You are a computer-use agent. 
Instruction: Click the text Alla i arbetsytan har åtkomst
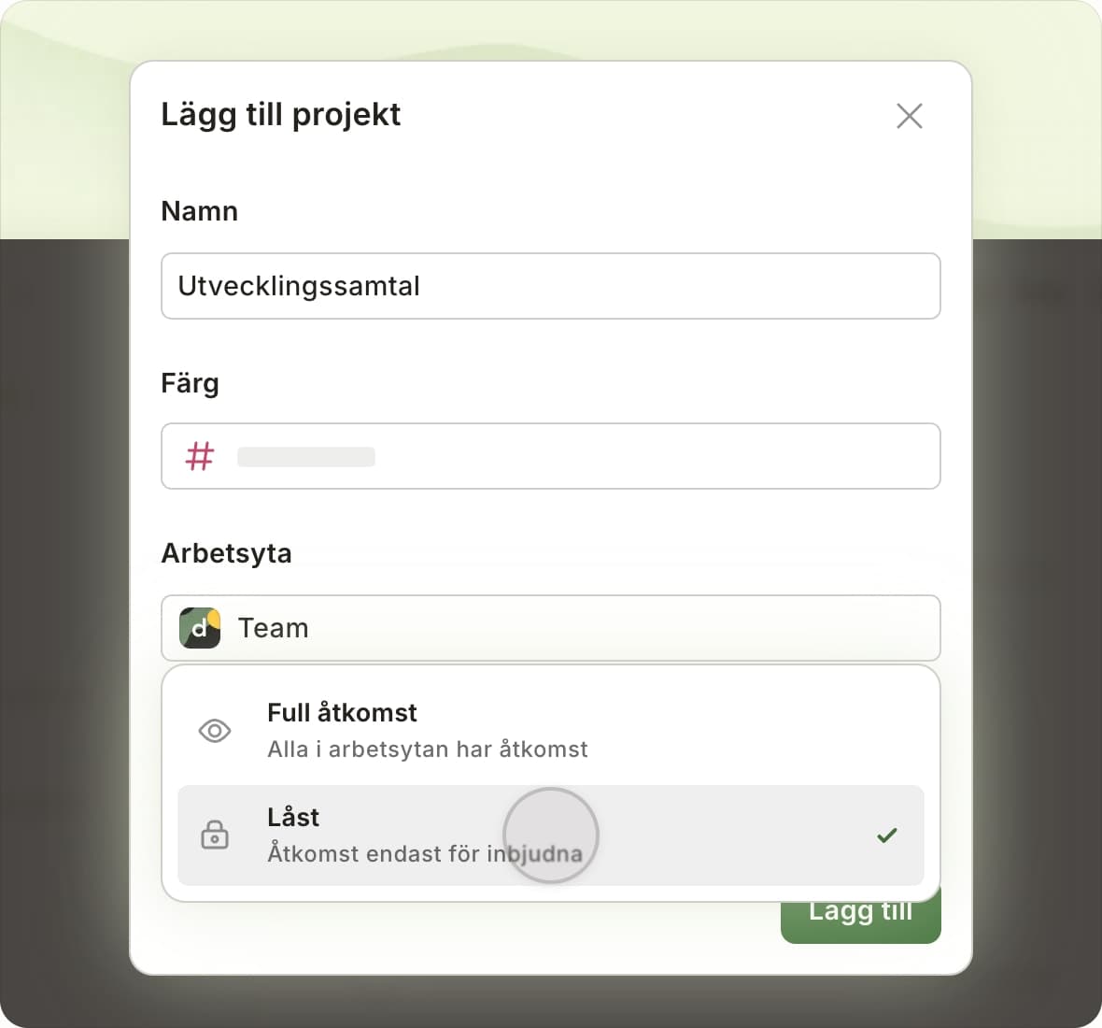point(428,750)
